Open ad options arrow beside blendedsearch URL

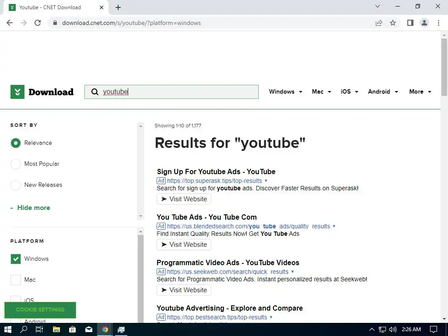(334, 226)
